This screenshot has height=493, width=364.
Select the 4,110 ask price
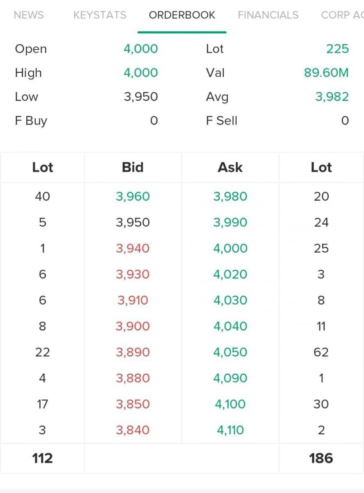pyautogui.click(x=230, y=430)
